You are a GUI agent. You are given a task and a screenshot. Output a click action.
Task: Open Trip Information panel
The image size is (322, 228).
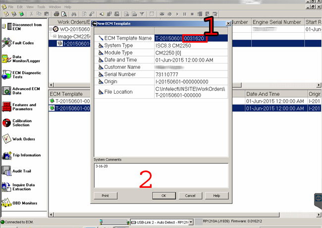pos(21,155)
